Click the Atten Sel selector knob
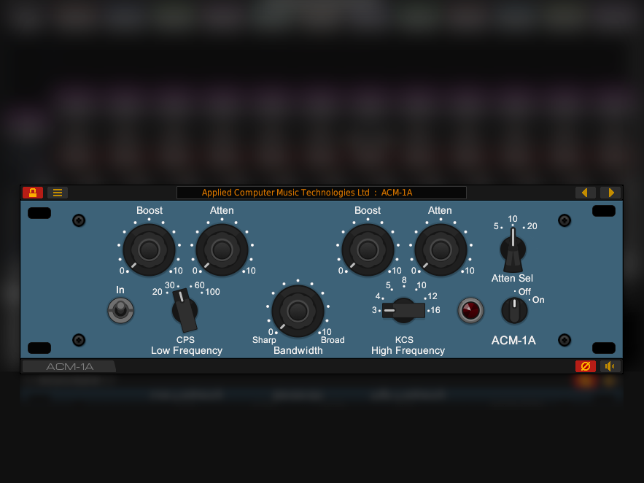Image resolution: width=644 pixels, height=483 pixels. pos(513,250)
